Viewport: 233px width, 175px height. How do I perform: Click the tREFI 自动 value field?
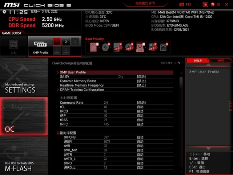click(x=140, y=142)
